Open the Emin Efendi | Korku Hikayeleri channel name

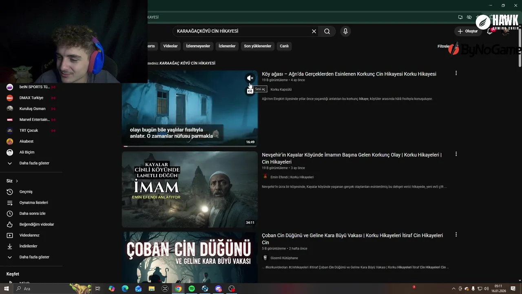pos(292,177)
